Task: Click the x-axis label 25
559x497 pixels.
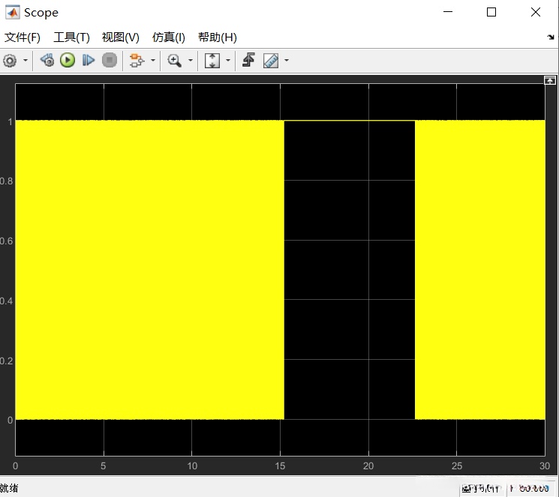Action: pyautogui.click(x=457, y=466)
